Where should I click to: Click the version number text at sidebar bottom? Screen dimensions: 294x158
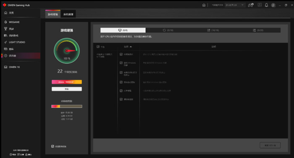pos(21,150)
